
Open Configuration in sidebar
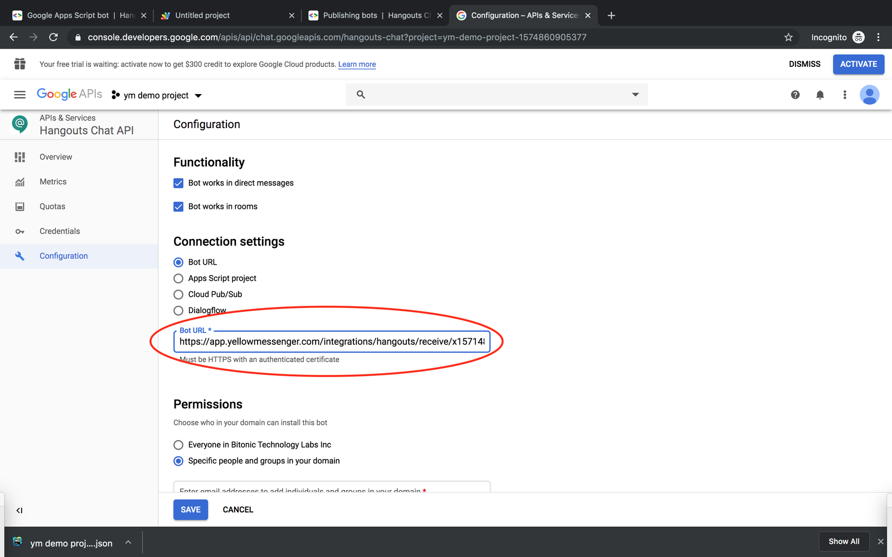click(x=64, y=256)
